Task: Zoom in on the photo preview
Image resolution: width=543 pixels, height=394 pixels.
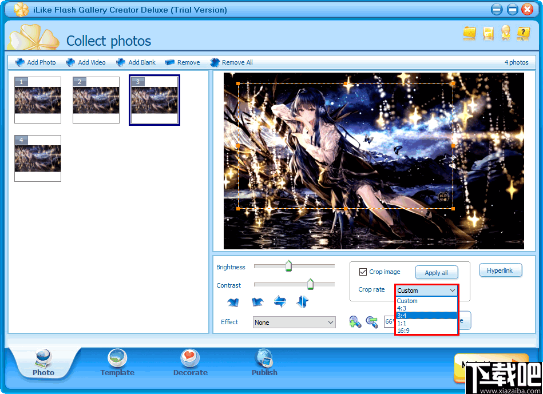Action: click(x=355, y=321)
